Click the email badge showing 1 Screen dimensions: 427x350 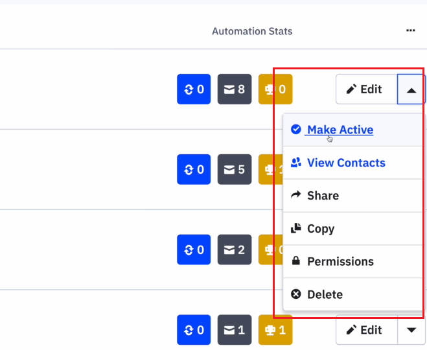(234, 330)
